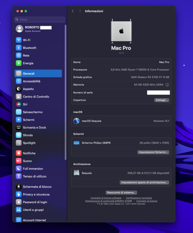Screen dimensions: 193x233
Task: Click the Notifiche bell icon
Action: click(x=19, y=153)
